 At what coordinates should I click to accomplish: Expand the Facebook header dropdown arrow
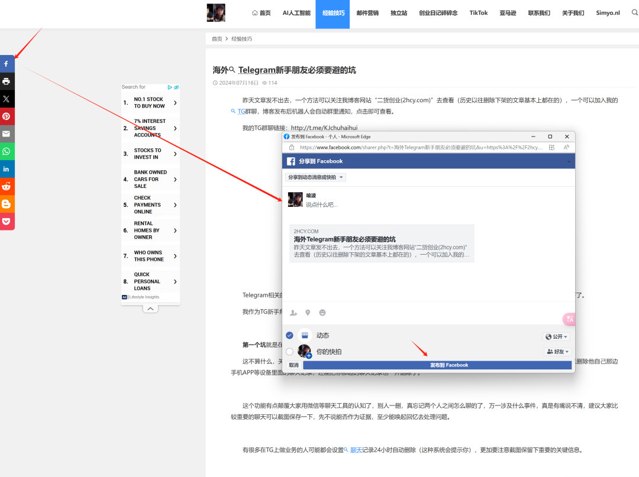pos(569,162)
